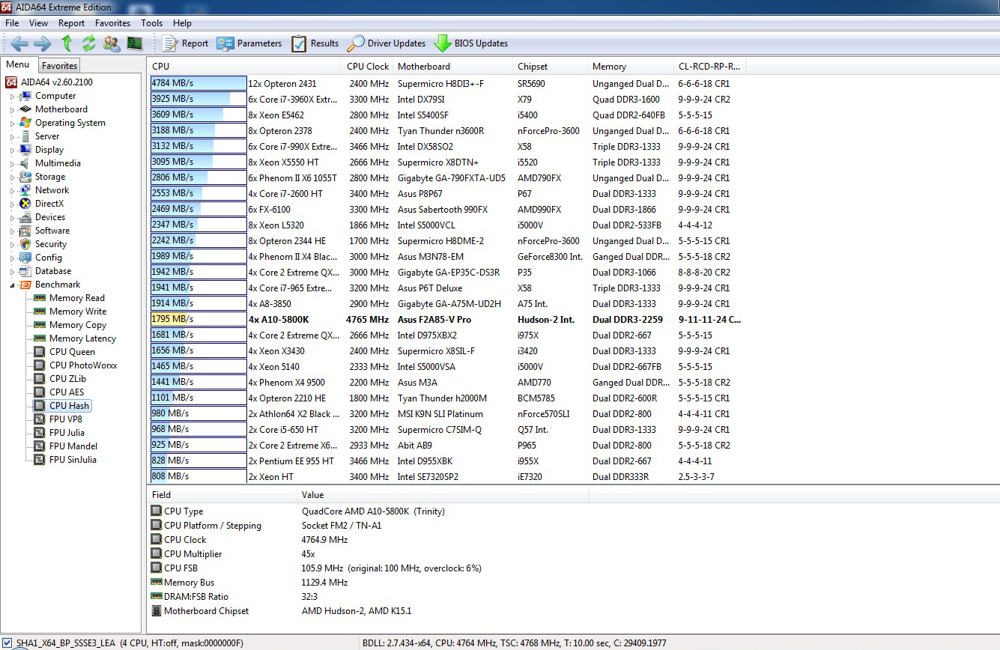This screenshot has height=650, width=1000.
Task: Check for Driver Updates
Action: [387, 43]
